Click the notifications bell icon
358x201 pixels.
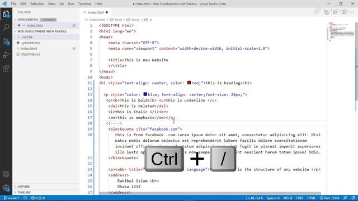353,198
